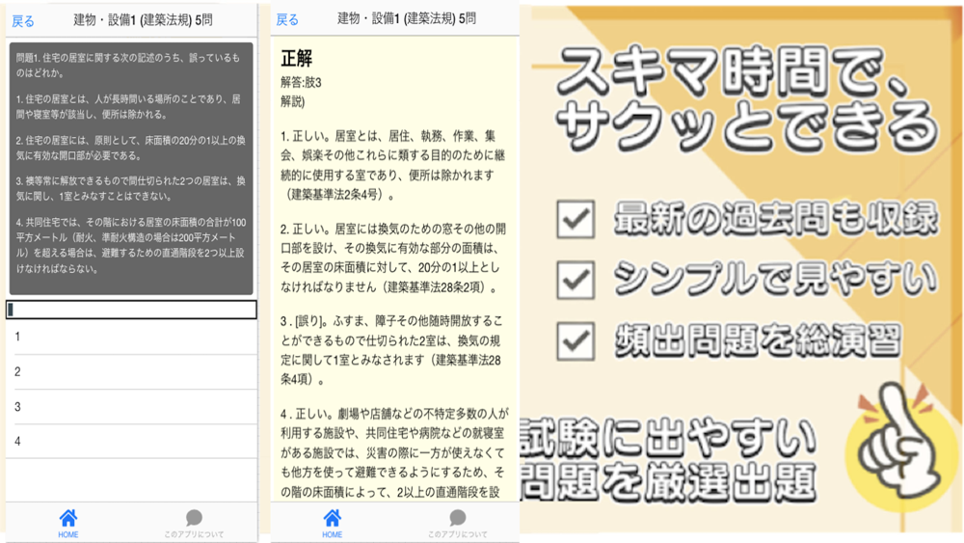The height and width of the screenshot is (543, 964).
Task: Click the シンプルで見やすい checkbox
Action: click(x=576, y=280)
